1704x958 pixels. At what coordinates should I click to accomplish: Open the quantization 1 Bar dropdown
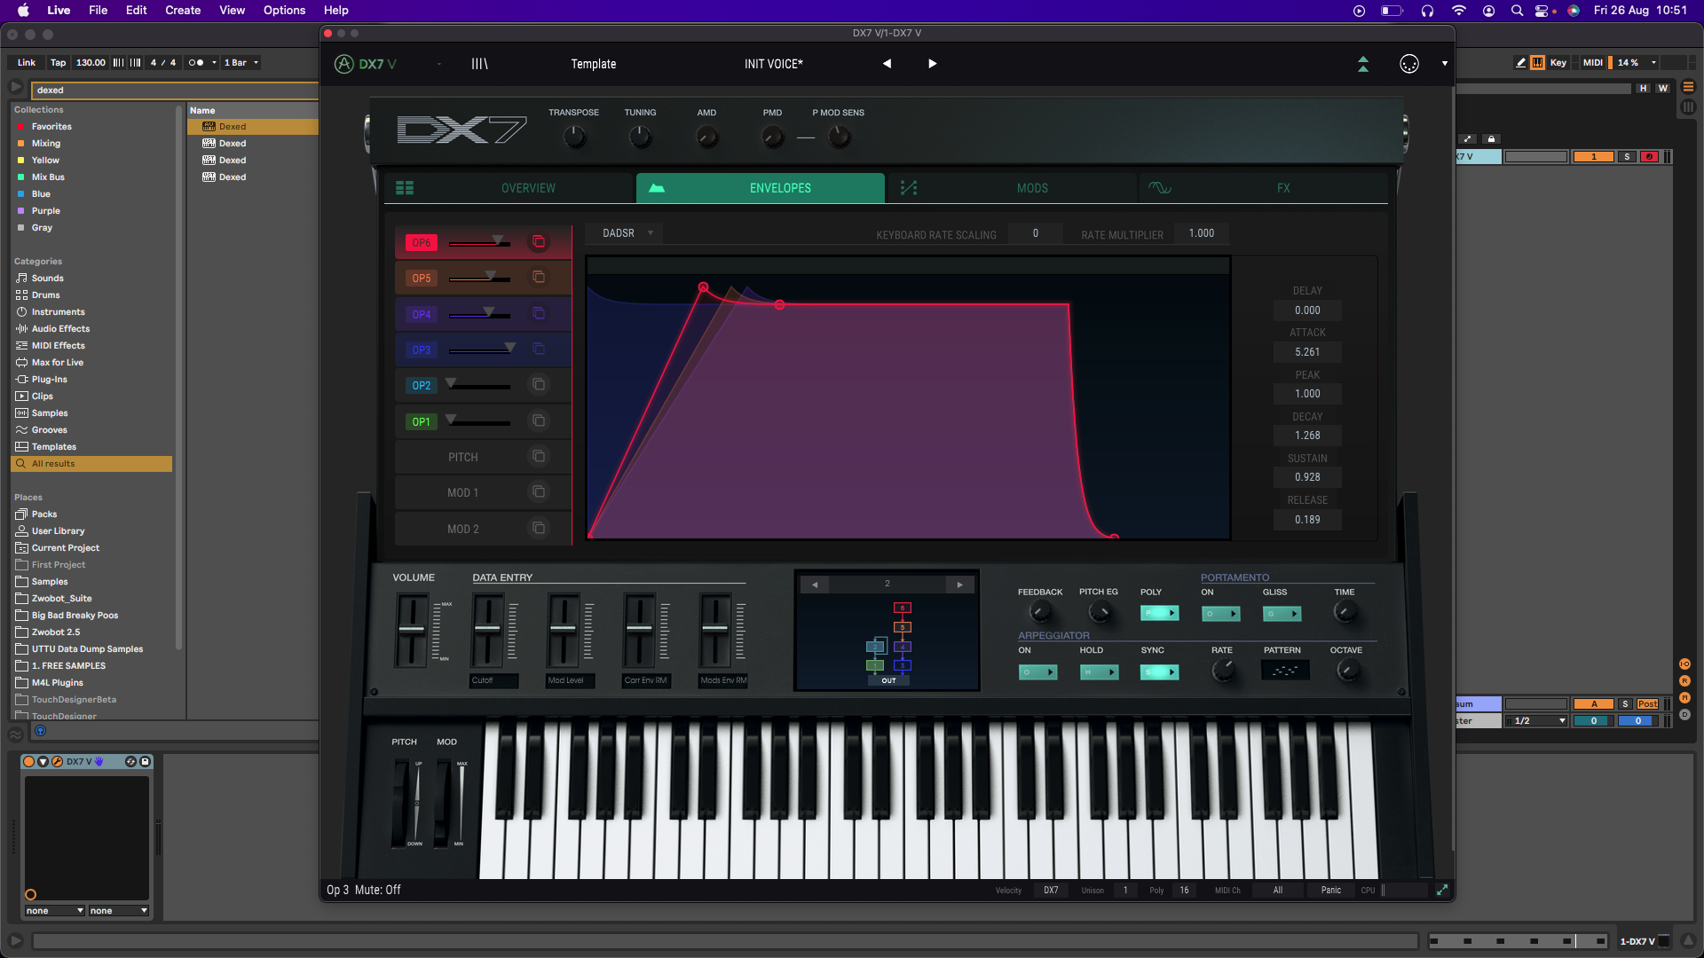[241, 63]
